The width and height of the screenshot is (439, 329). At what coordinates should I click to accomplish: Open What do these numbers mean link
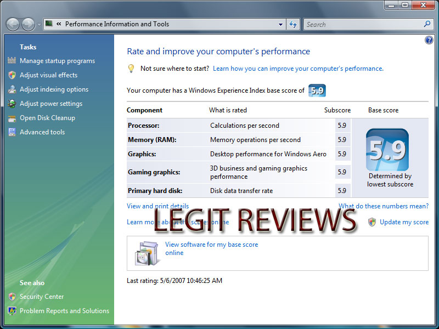[x=384, y=206]
